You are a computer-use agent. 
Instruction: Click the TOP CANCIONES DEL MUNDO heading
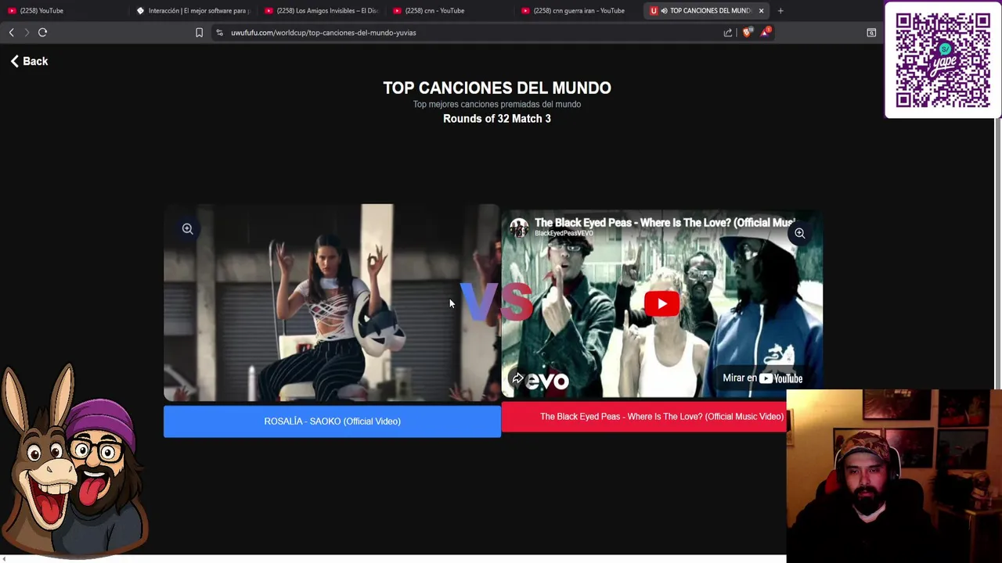click(x=497, y=88)
